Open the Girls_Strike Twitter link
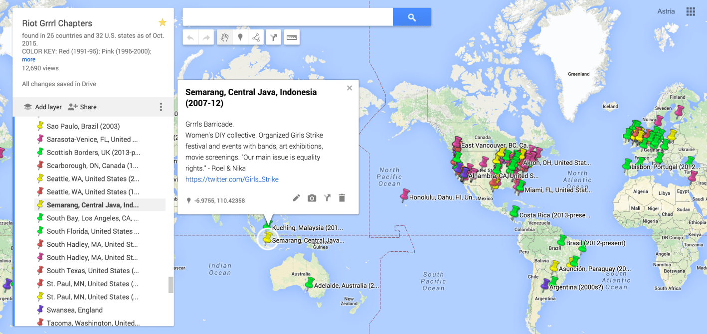Screen dimensions: 707x334 point(233,178)
